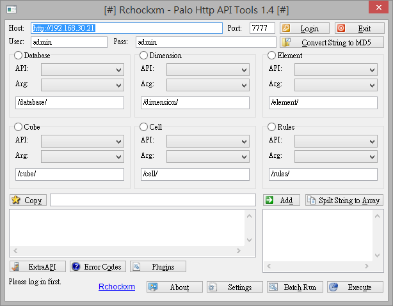
Task: Click the left output box's scroll-down arrow
Action: pyautogui.click(x=250, y=240)
